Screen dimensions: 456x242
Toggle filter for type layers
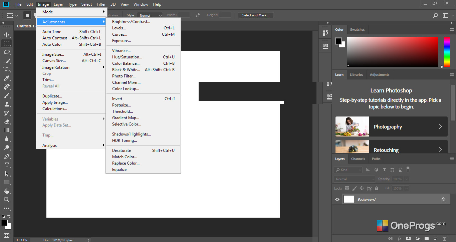[x=384, y=170]
